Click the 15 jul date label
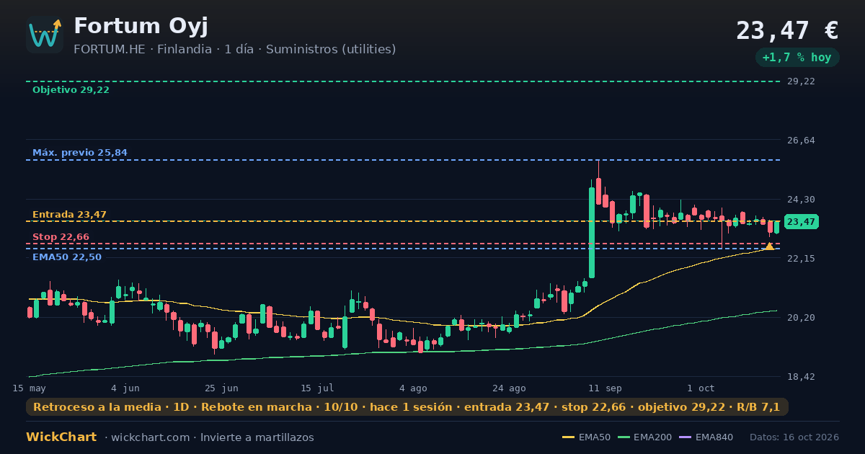865x454 pixels. click(x=317, y=388)
